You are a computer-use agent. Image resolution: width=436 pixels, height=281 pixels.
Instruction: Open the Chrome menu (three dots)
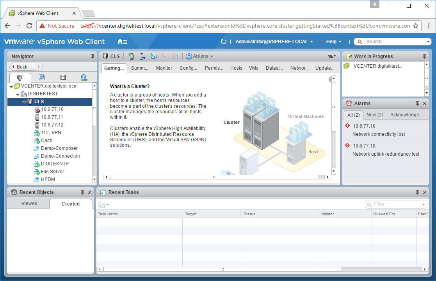click(429, 26)
